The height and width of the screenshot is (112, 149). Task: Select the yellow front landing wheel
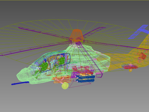click(x=65, y=86)
